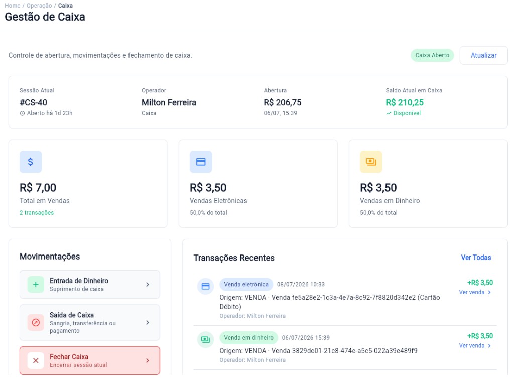Open Fechar Caixa chevron arrow
The height and width of the screenshot is (382, 514).
148,361
